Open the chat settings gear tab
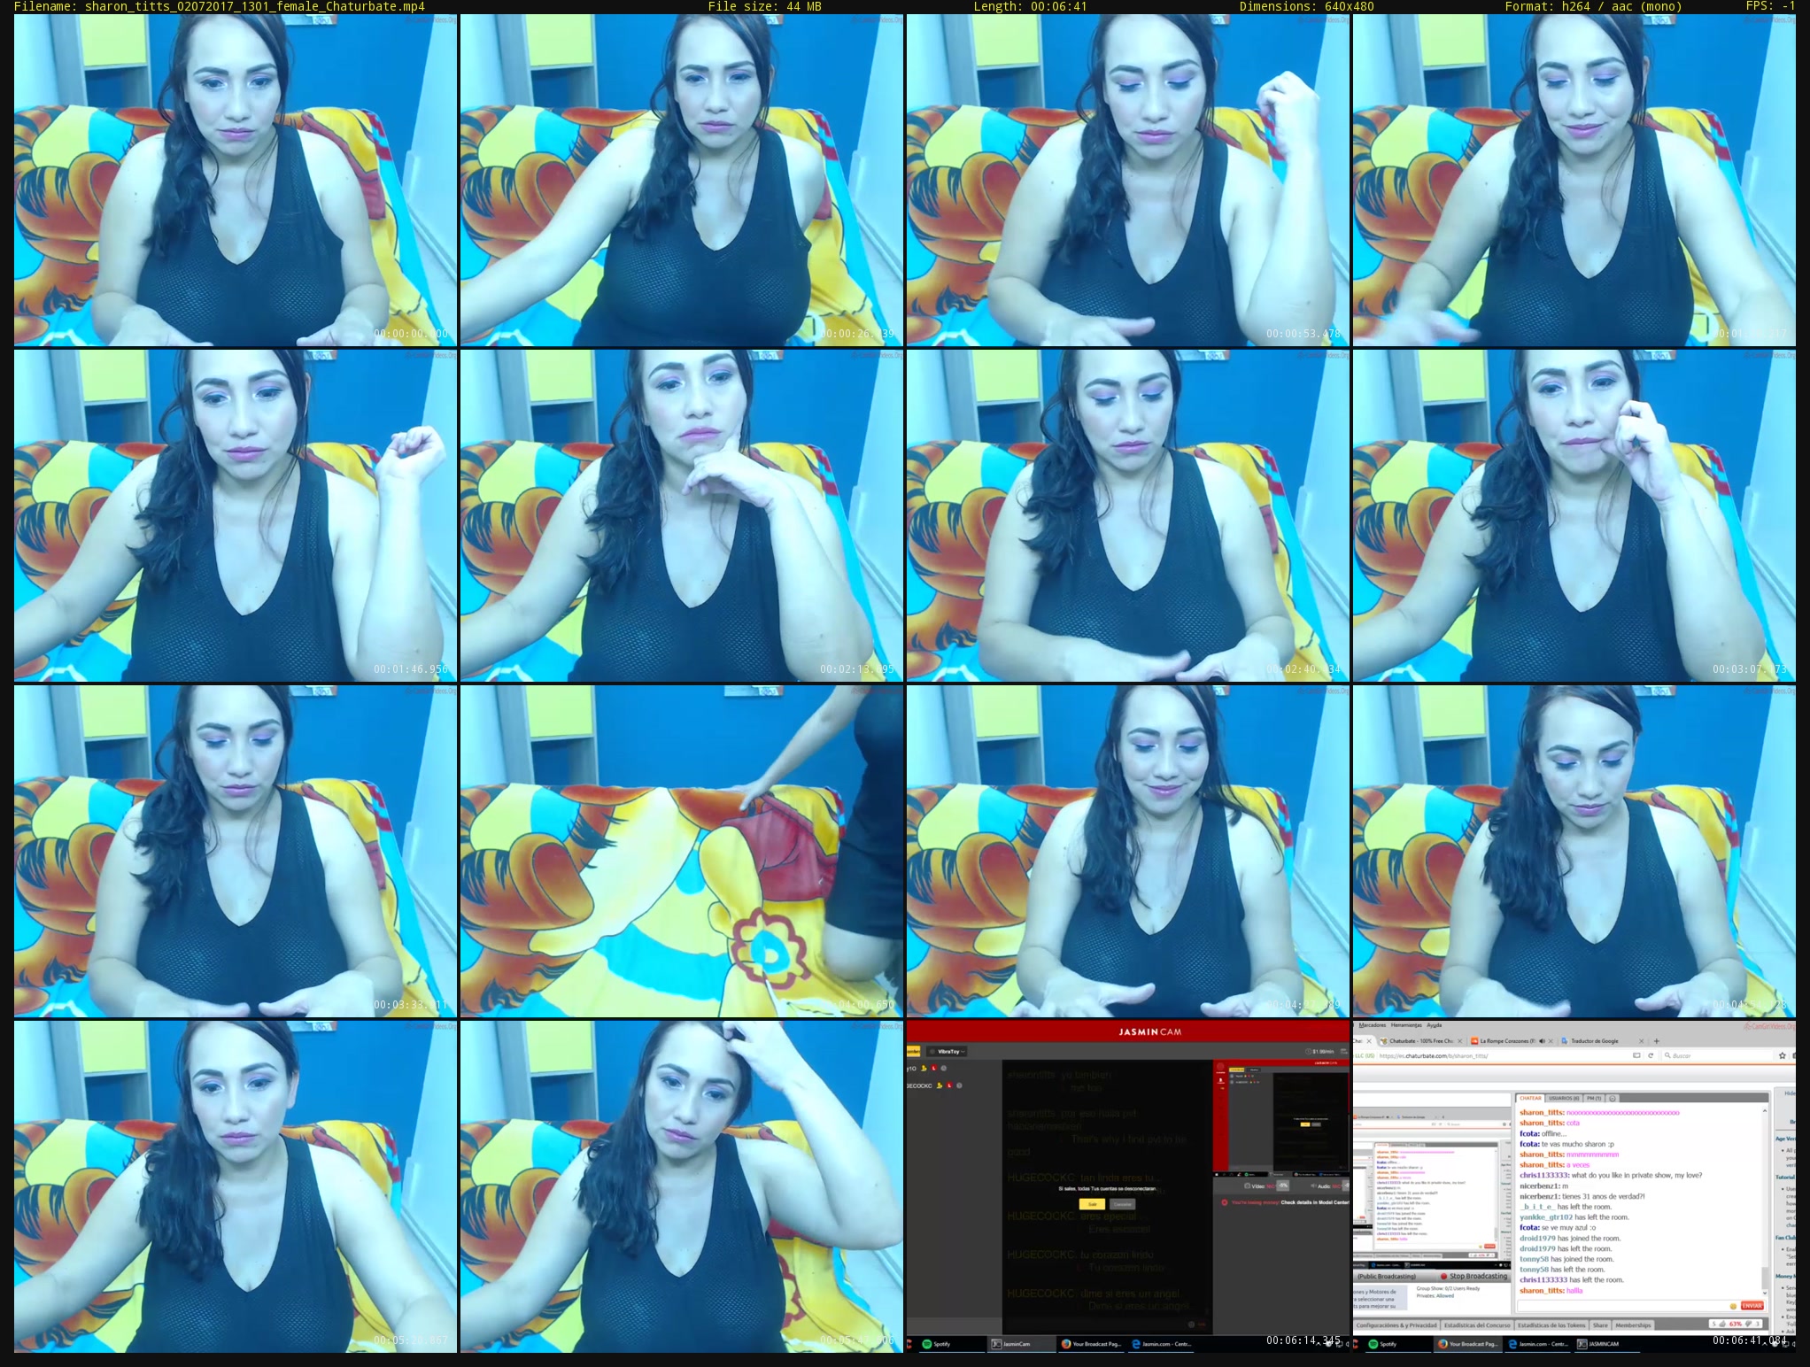This screenshot has width=1810, height=1367. (x=1613, y=1098)
